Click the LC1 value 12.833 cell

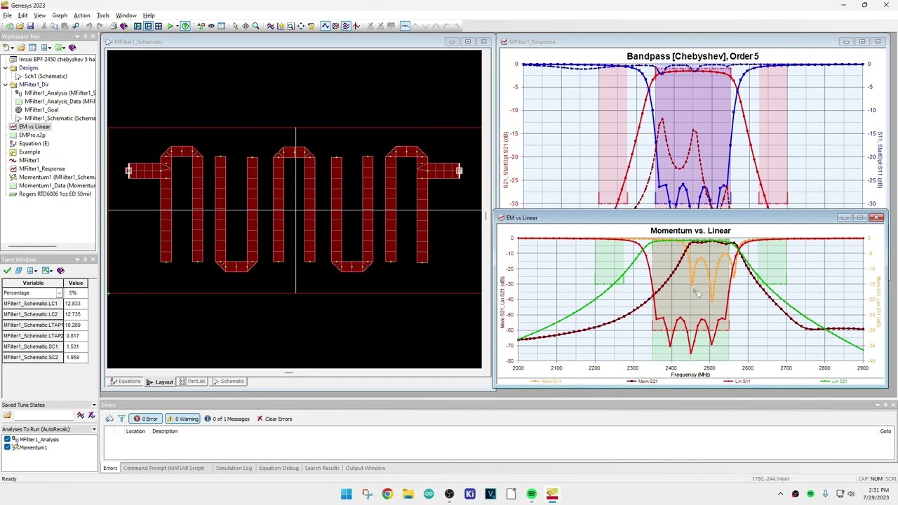76,304
